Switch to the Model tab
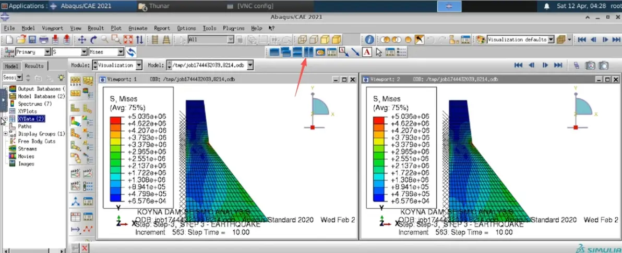The width and height of the screenshot is (622, 253). (11, 66)
